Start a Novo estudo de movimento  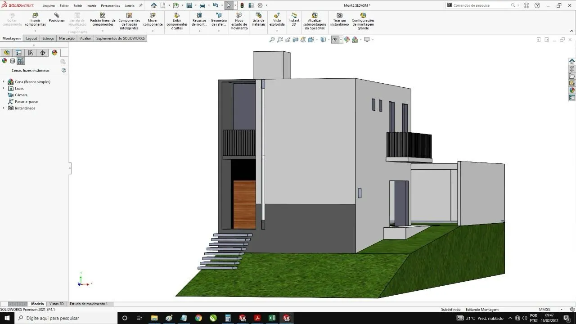tap(239, 21)
